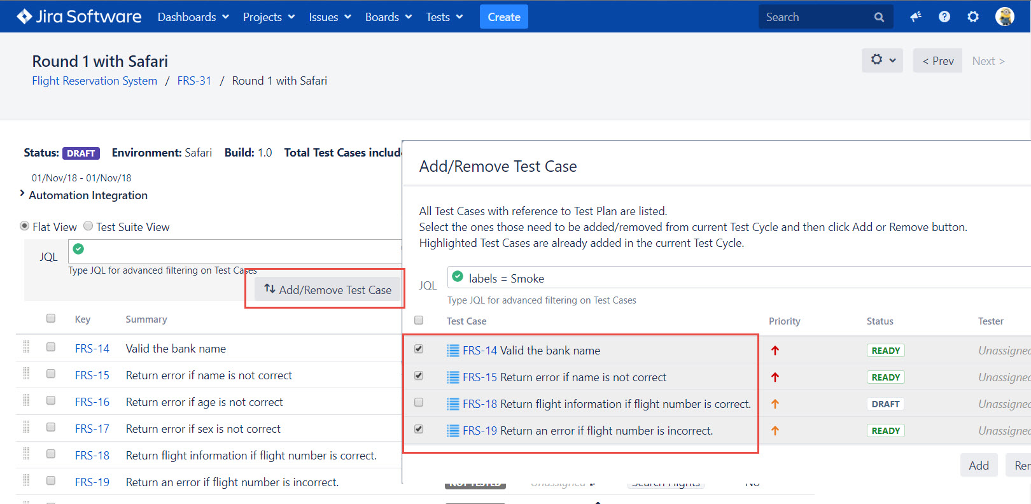
Task: Click the DRAFT status badge of FRS-18
Action: 885,404
